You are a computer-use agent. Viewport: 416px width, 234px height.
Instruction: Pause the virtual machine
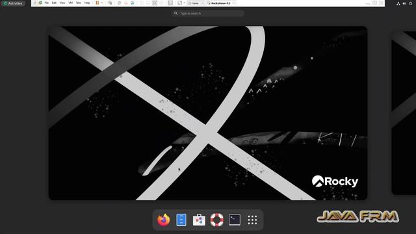coord(97,3)
